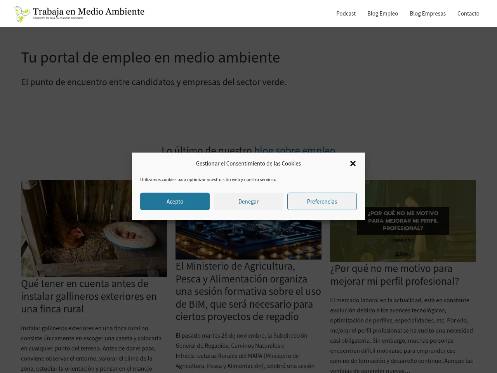Open article '¿Por qué no me motivo para mejorar'
This screenshot has height=373, width=497.
tap(394, 275)
